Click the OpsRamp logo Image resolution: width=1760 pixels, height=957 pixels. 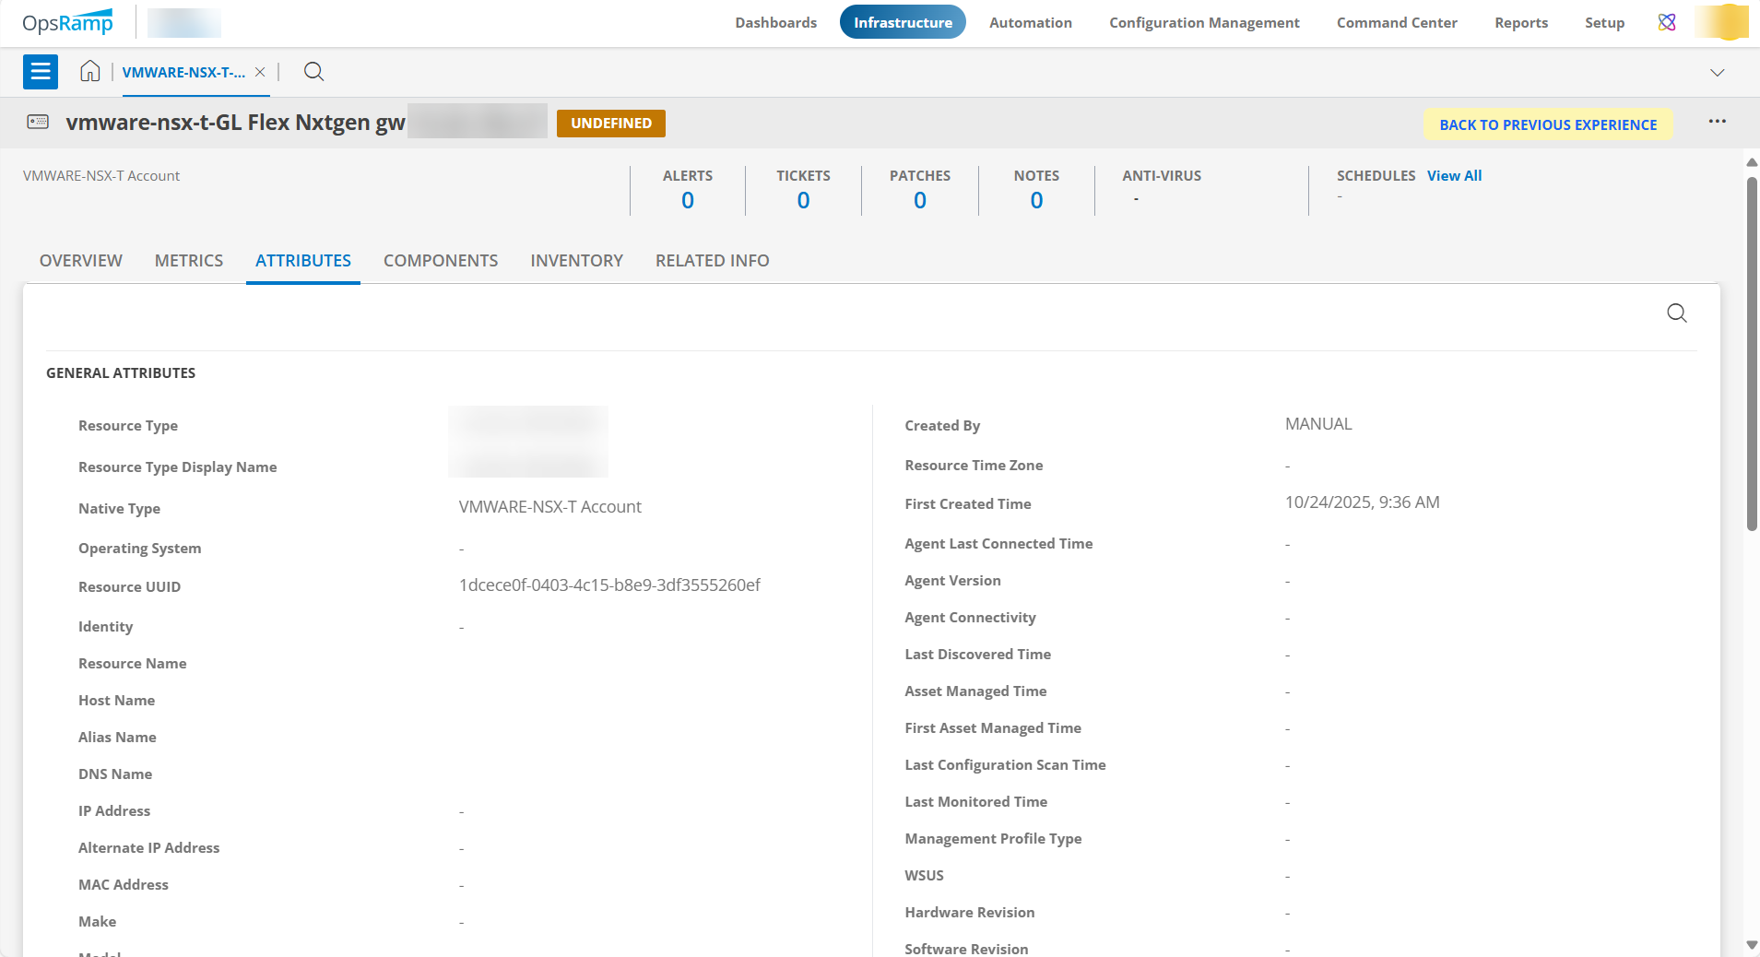67,22
